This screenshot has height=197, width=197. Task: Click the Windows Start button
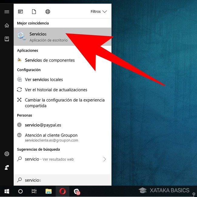(x=7, y=191)
